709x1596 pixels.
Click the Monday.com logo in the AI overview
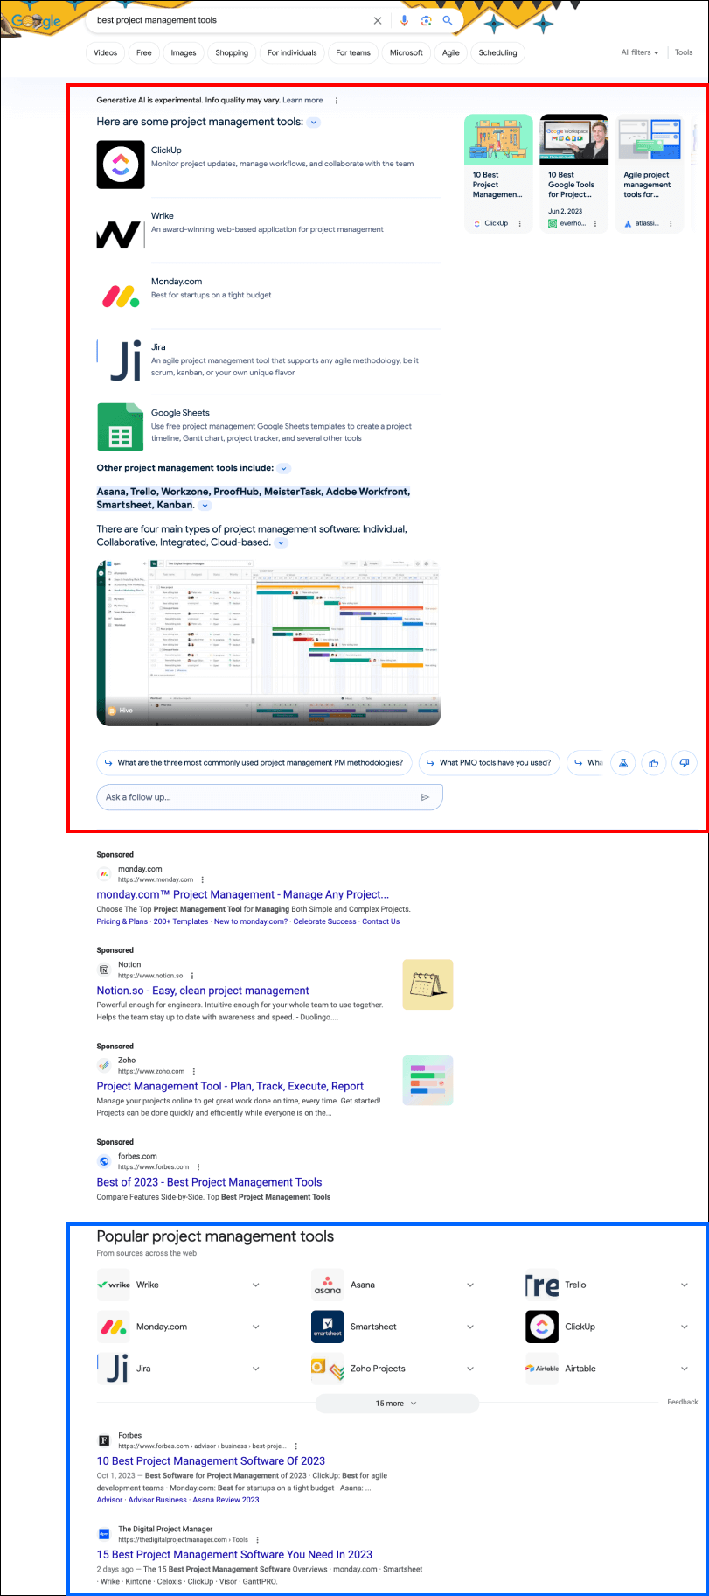click(x=121, y=297)
